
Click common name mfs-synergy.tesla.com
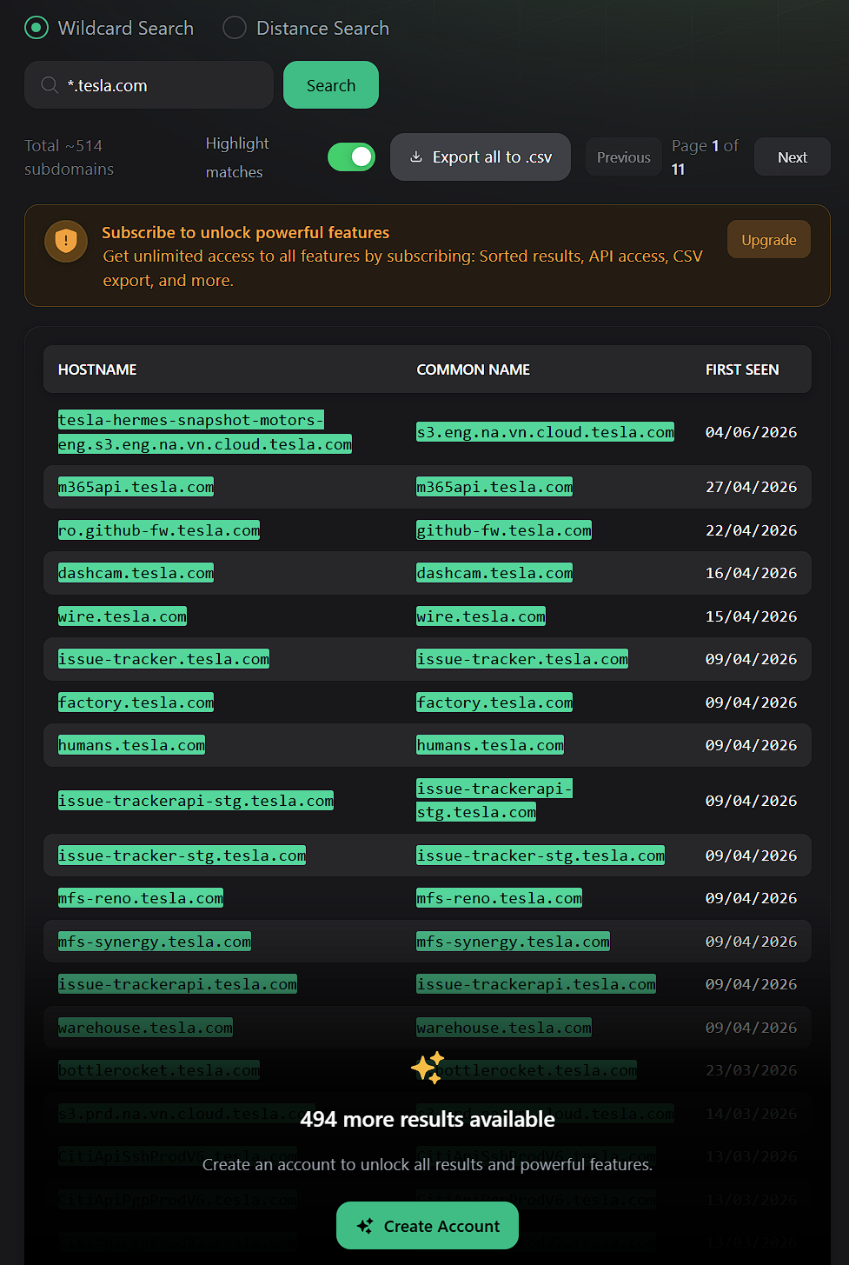(x=513, y=942)
